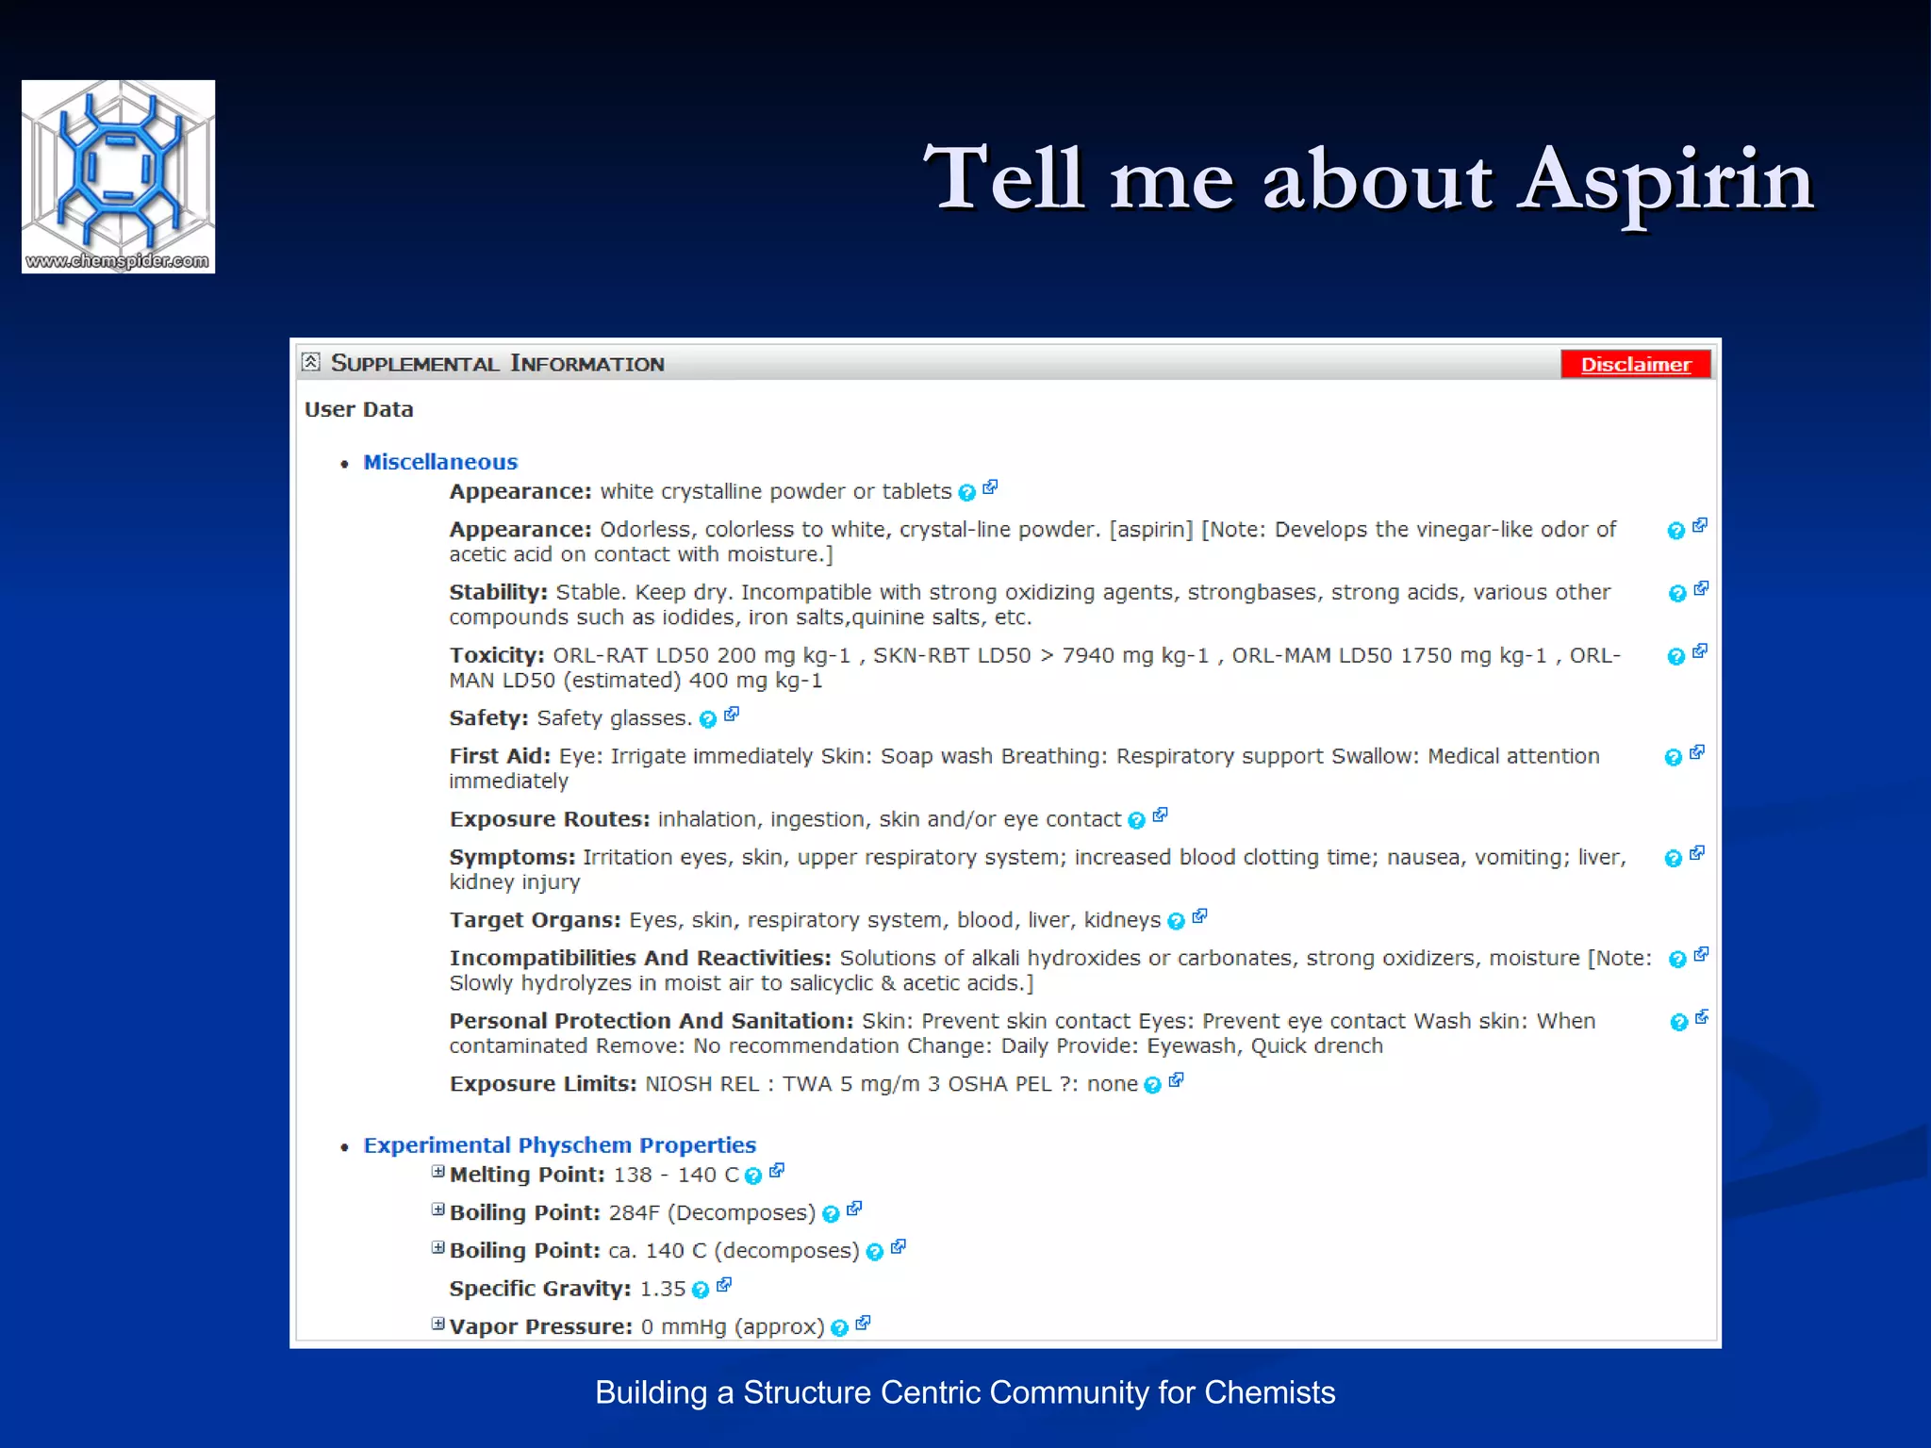This screenshot has width=1931, height=1448.
Task: Click the help icon after Exposure Limits text
Action: pyautogui.click(x=1153, y=1086)
